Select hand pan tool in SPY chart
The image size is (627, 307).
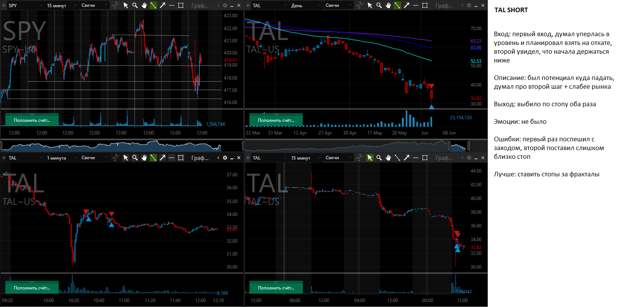(144, 5)
